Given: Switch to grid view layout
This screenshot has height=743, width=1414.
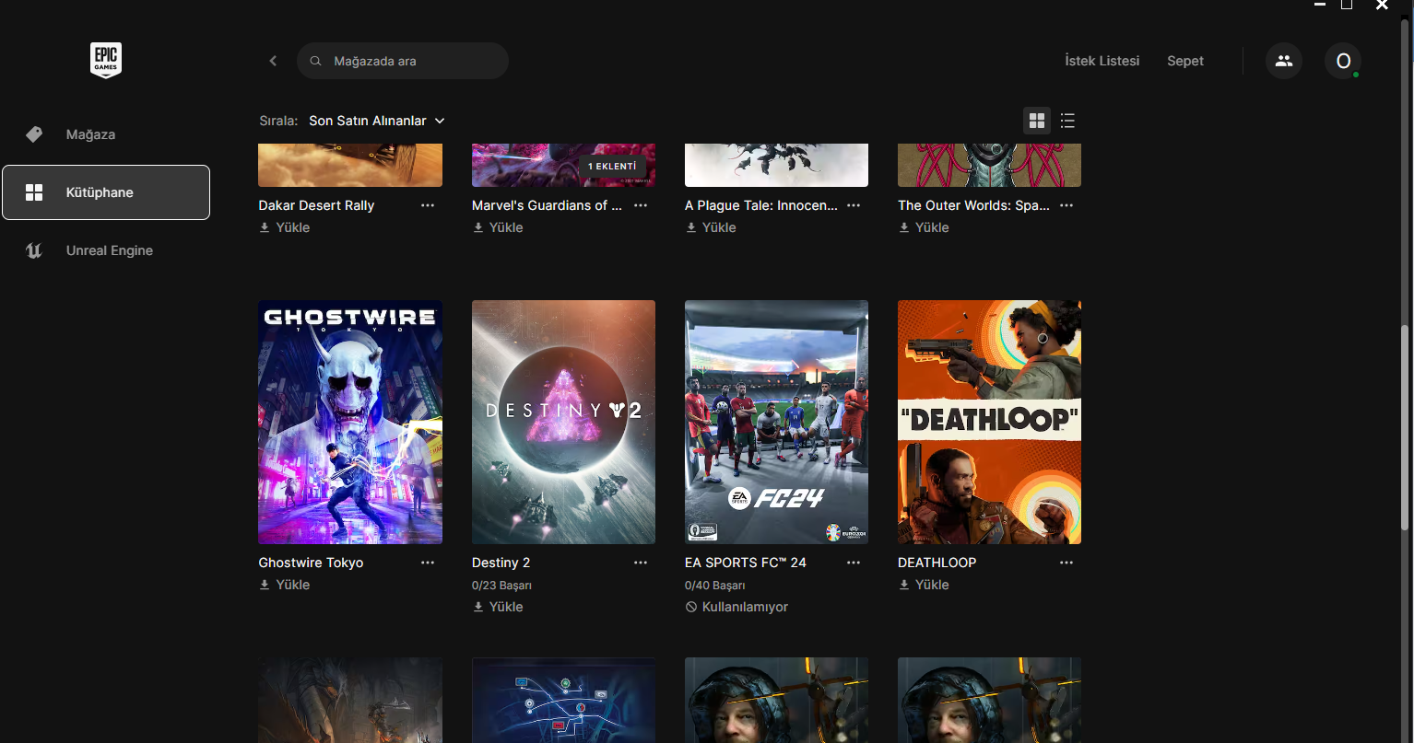Looking at the screenshot, I should [x=1037, y=121].
